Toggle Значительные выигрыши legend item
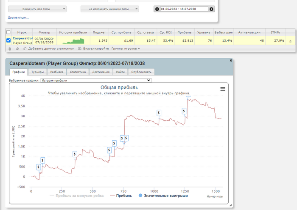Screen dimensions: 297x210 (163, 196)
